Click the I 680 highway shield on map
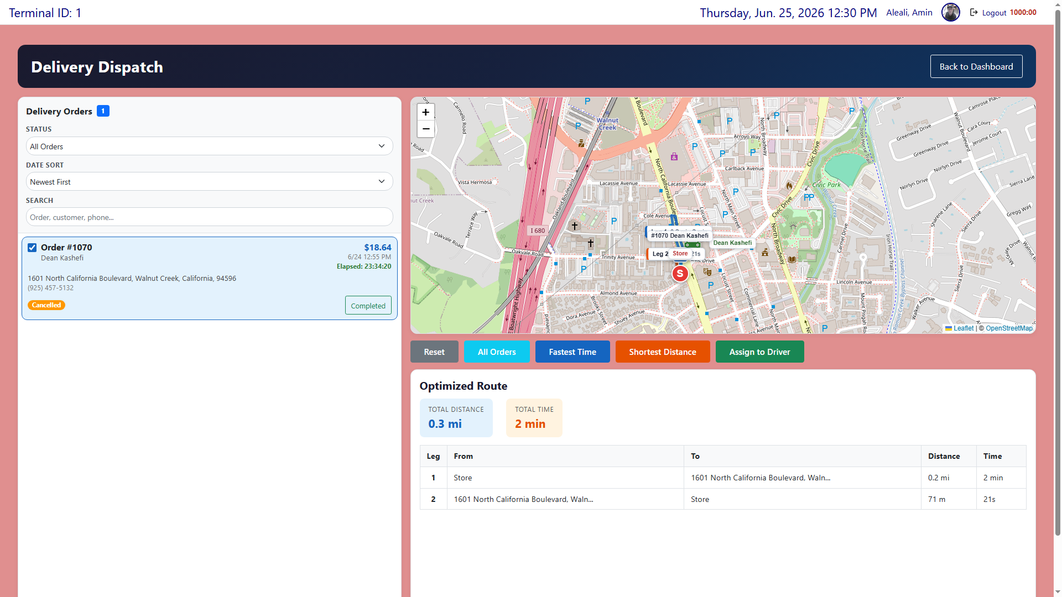The width and height of the screenshot is (1062, 597). [537, 231]
